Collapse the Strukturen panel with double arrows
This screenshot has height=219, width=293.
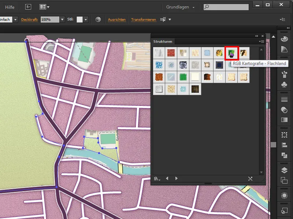pyautogui.click(x=257, y=36)
